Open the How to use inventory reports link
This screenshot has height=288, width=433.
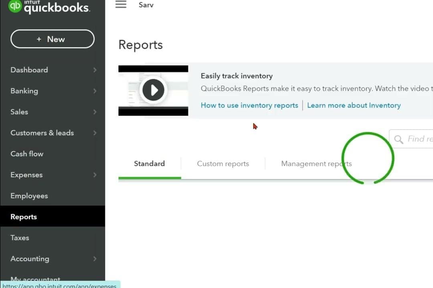tap(249, 105)
